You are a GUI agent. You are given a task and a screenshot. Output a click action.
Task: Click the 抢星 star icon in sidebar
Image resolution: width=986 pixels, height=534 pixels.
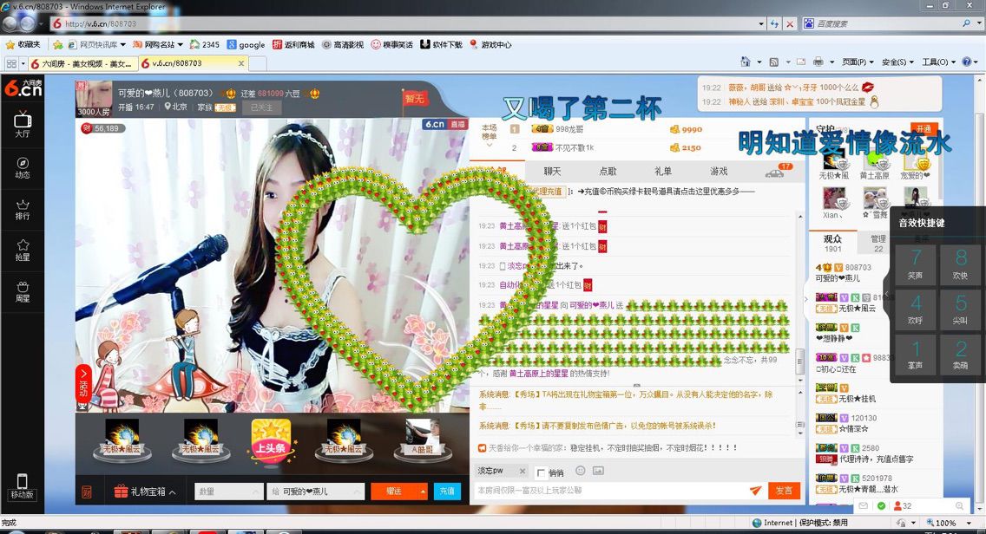[x=23, y=250]
